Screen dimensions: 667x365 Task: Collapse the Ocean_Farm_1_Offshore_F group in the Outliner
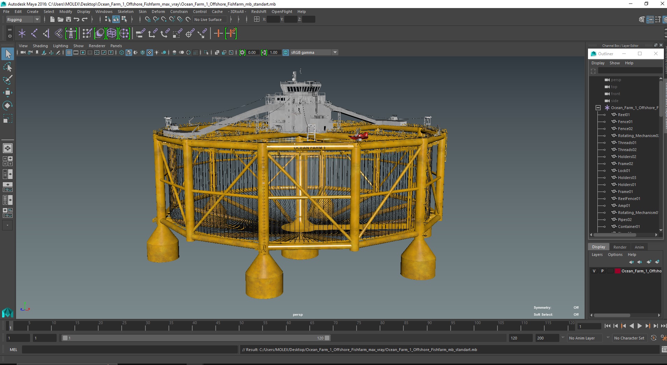(598, 108)
